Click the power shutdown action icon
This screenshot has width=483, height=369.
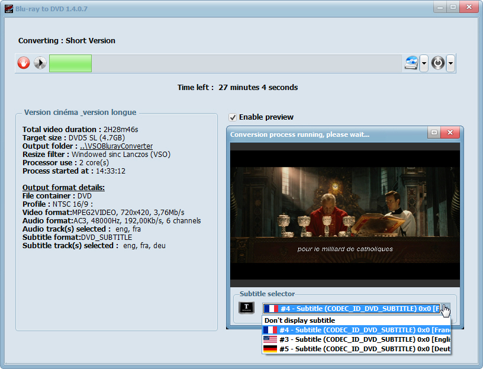[x=437, y=63]
